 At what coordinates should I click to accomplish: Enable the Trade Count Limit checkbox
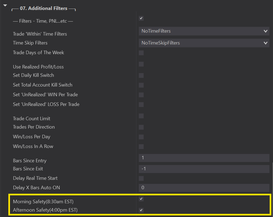141,116
